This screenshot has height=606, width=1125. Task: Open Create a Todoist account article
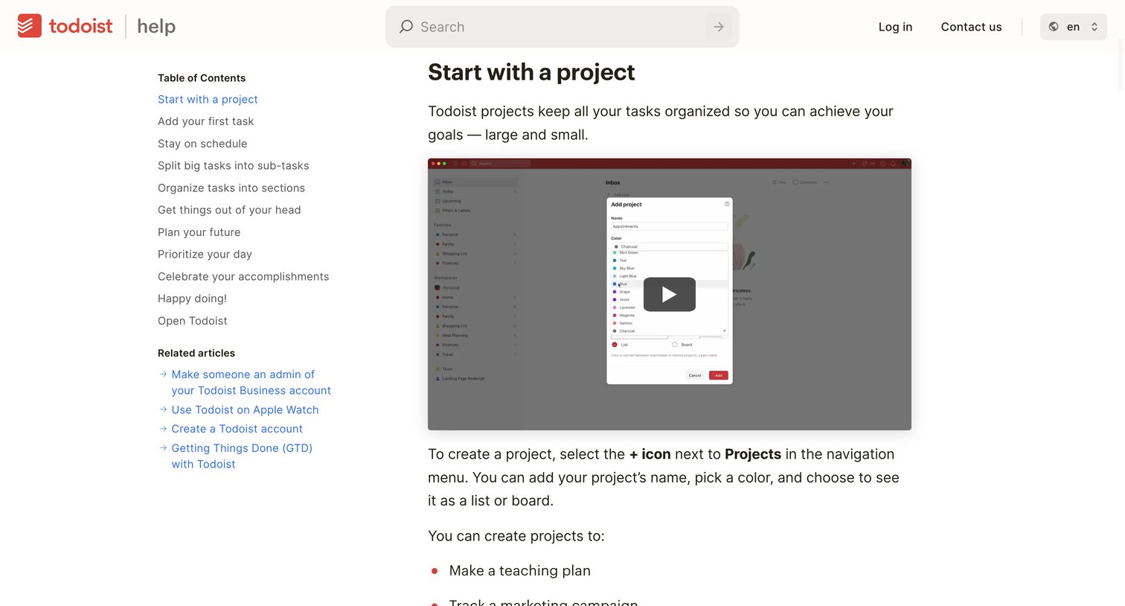pyautogui.click(x=237, y=429)
